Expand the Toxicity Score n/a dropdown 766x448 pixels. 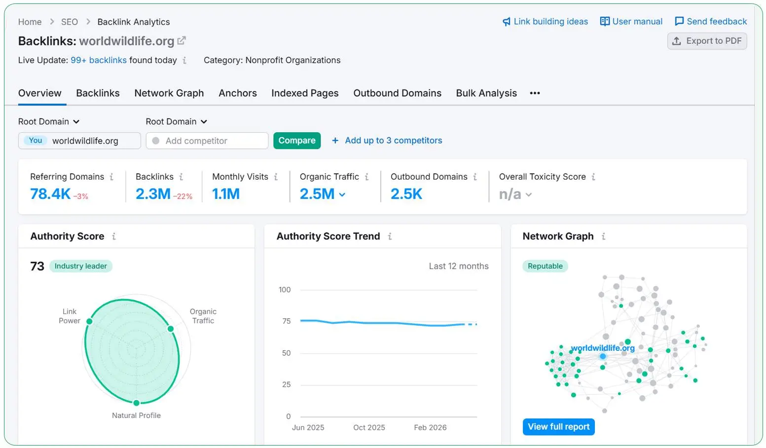(529, 194)
